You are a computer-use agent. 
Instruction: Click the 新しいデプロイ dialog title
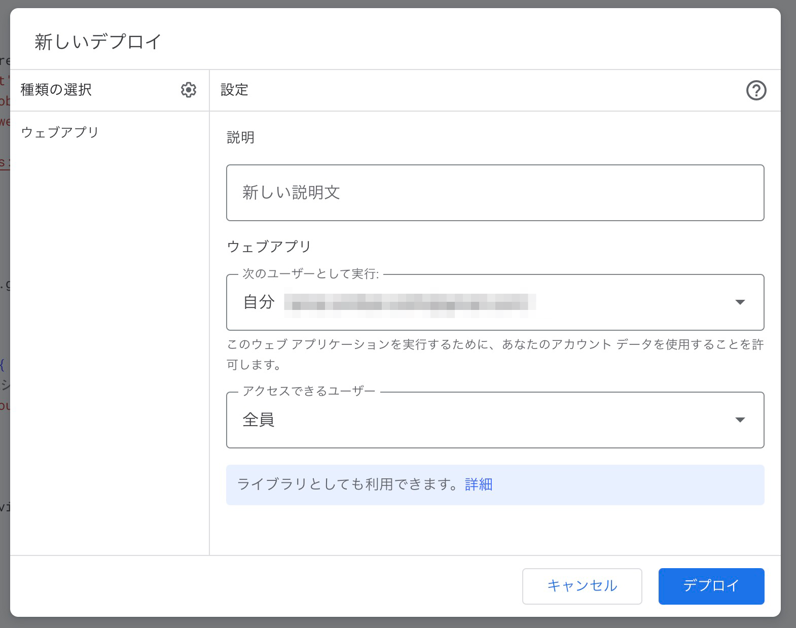pos(98,42)
